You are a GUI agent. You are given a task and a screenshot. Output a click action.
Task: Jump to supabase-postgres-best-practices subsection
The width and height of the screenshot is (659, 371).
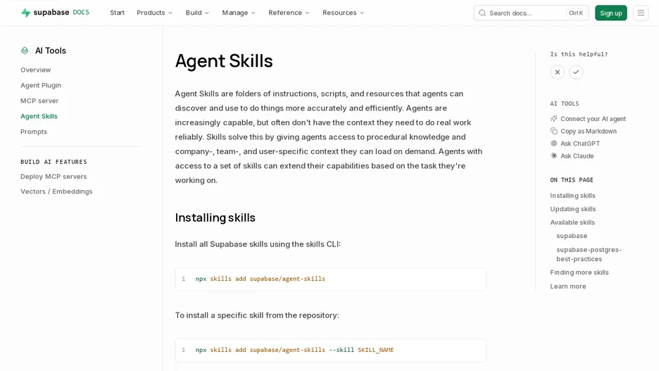coord(589,254)
